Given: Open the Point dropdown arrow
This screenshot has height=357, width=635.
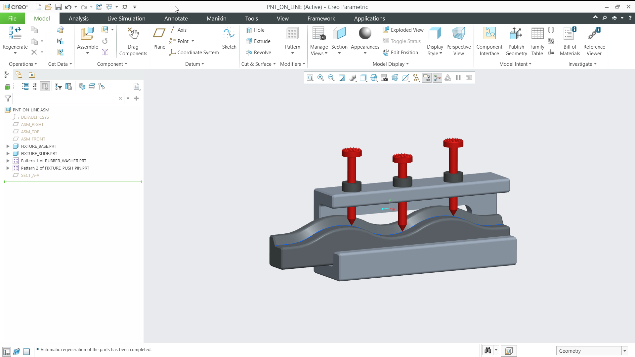Looking at the screenshot, I should pyautogui.click(x=193, y=41).
